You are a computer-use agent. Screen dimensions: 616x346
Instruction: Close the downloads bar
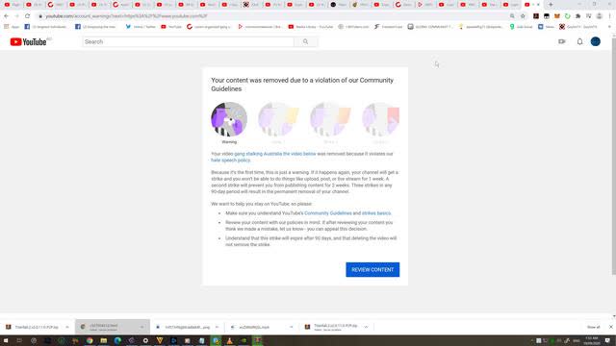611,327
